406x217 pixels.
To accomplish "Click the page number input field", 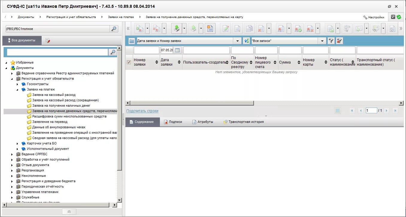I will [371, 111].
